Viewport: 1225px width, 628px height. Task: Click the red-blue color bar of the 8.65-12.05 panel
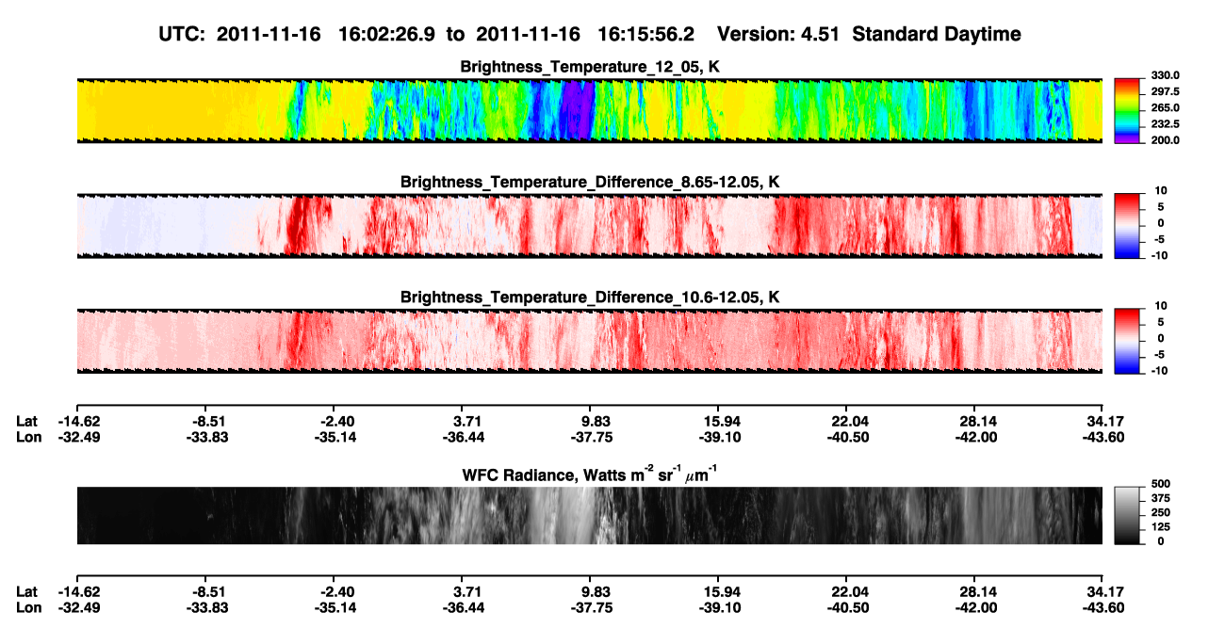pos(1127,226)
